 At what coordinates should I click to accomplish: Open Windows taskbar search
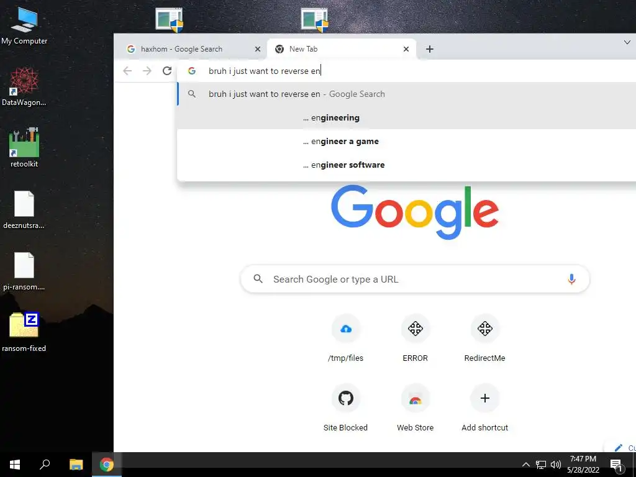pyautogui.click(x=45, y=465)
